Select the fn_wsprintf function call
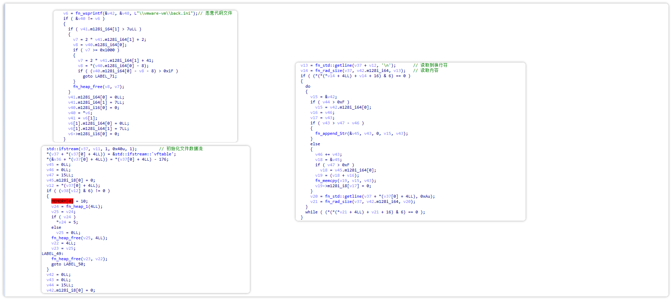This screenshot has height=300, width=672. click(x=89, y=13)
